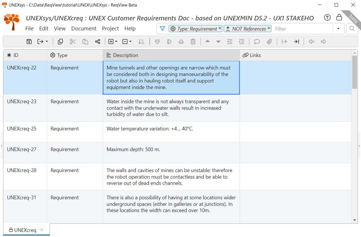Open the Document menu
This screenshot has height=237, width=361.
pos(84,29)
